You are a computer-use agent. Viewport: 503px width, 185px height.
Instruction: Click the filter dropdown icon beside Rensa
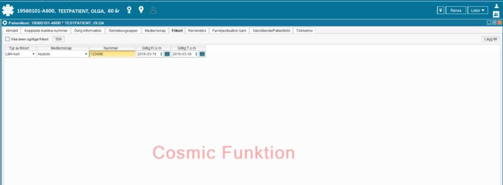(x=441, y=10)
